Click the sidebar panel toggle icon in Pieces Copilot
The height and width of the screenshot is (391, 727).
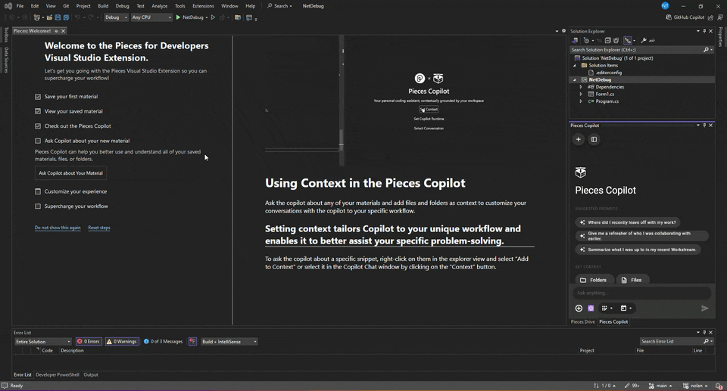tap(594, 139)
